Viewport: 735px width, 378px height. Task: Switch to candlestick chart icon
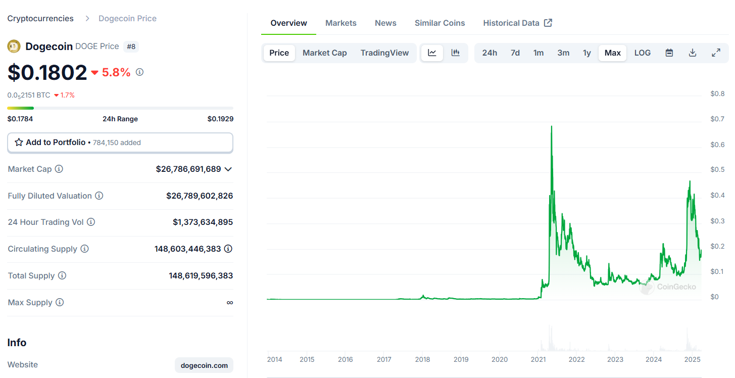tap(456, 53)
